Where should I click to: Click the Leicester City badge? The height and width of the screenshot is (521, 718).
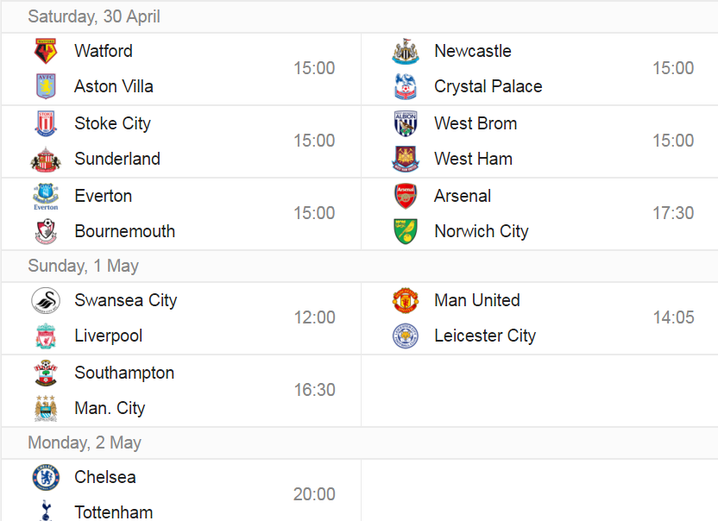406,336
